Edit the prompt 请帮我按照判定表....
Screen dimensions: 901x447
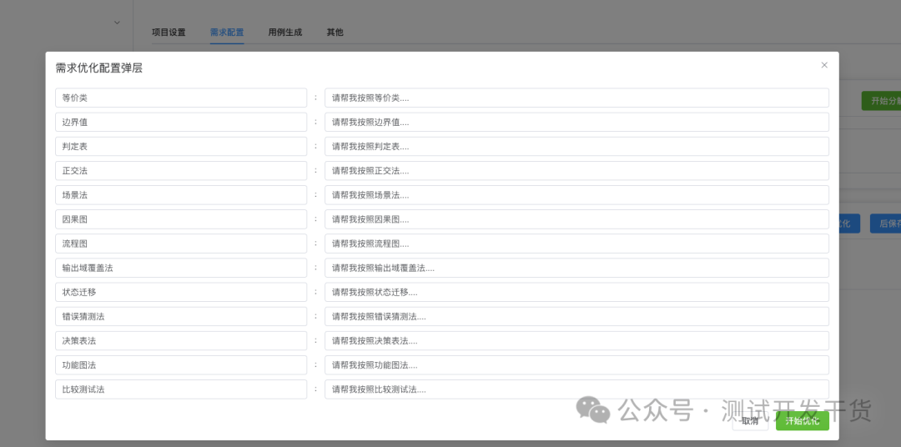click(577, 147)
